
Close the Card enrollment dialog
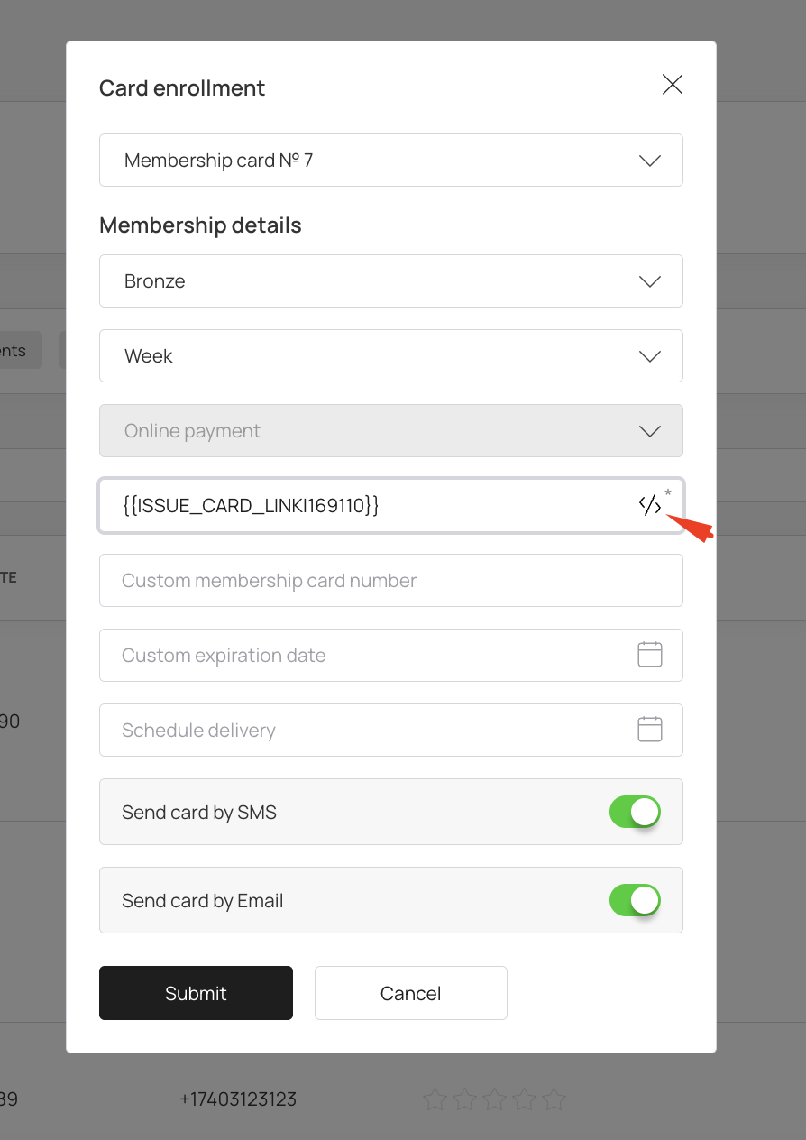673,85
